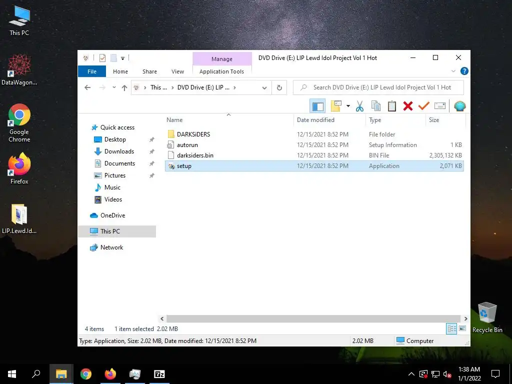Click the orange checkmark Properties icon
Screen dimensions: 512x384
click(424, 106)
